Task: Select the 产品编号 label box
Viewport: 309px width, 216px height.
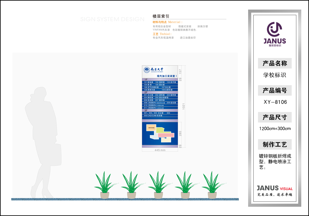Action: point(275,90)
